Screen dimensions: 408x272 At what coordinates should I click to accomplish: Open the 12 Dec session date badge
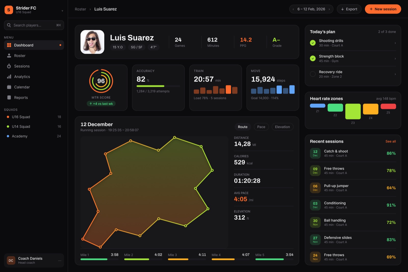click(x=315, y=153)
